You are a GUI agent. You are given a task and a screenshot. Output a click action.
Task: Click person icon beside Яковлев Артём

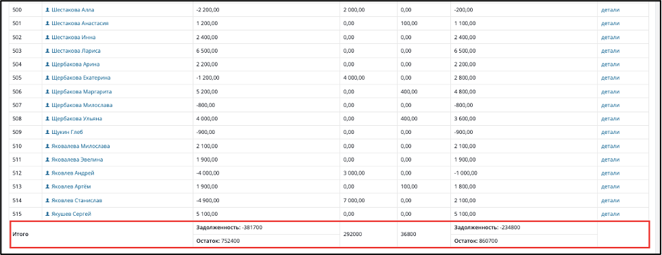(x=47, y=187)
